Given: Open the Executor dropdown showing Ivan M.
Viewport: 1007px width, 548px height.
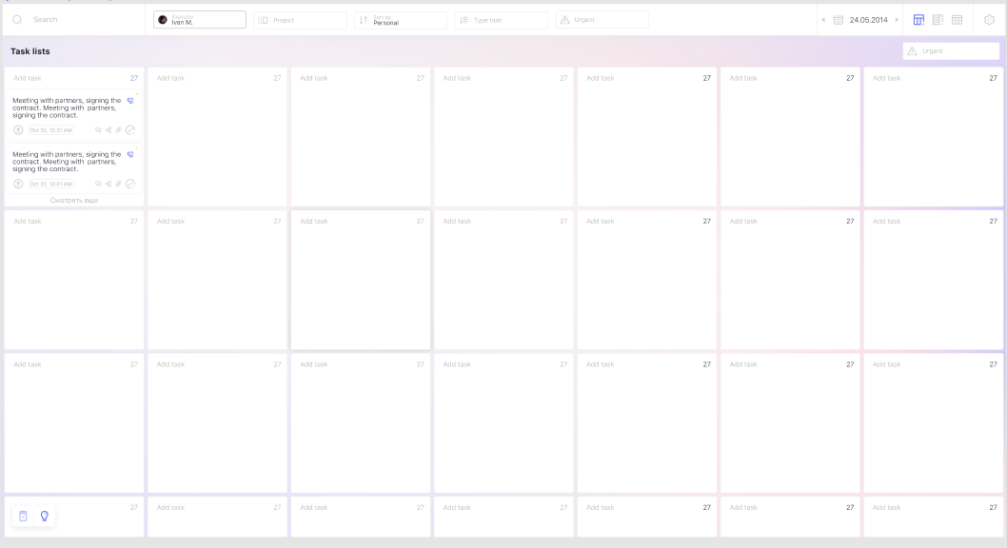Looking at the screenshot, I should (x=200, y=20).
